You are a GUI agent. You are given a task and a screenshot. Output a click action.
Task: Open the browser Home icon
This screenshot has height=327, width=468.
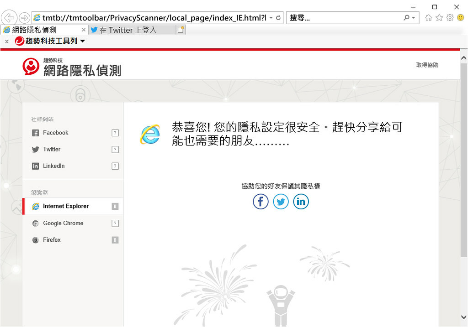428,18
